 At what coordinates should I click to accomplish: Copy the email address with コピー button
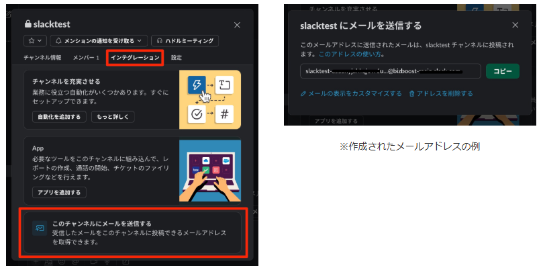pyautogui.click(x=503, y=71)
